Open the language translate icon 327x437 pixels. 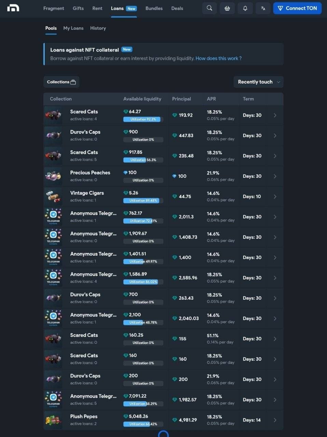point(263,8)
